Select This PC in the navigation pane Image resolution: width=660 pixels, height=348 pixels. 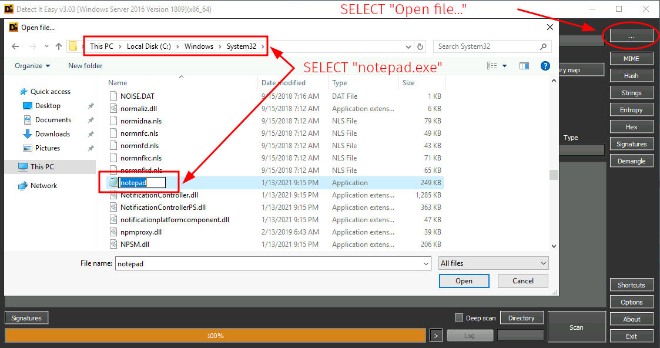(41, 166)
